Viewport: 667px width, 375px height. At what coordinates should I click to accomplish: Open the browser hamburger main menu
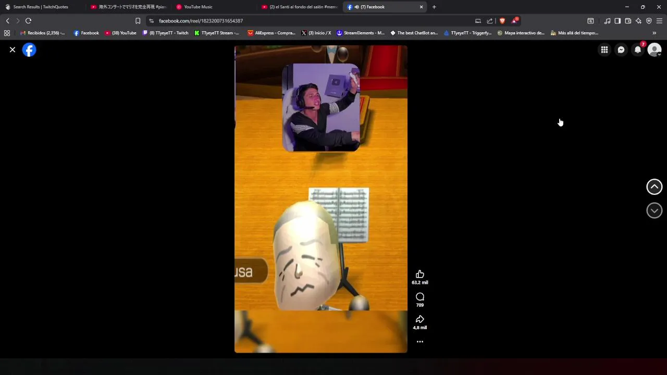659,21
